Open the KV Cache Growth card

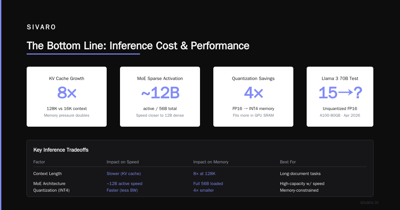(67, 97)
